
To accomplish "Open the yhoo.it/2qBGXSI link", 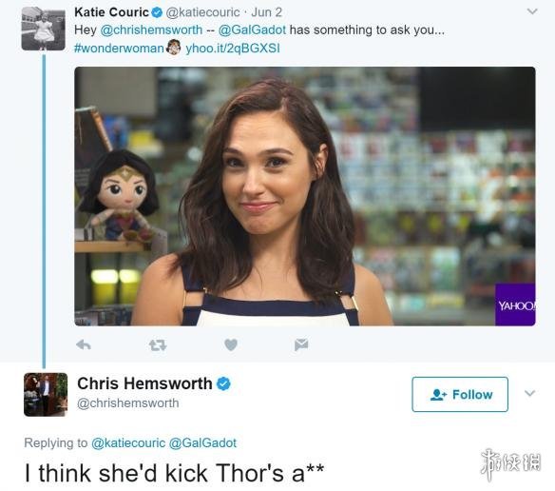I will [x=233, y=49].
